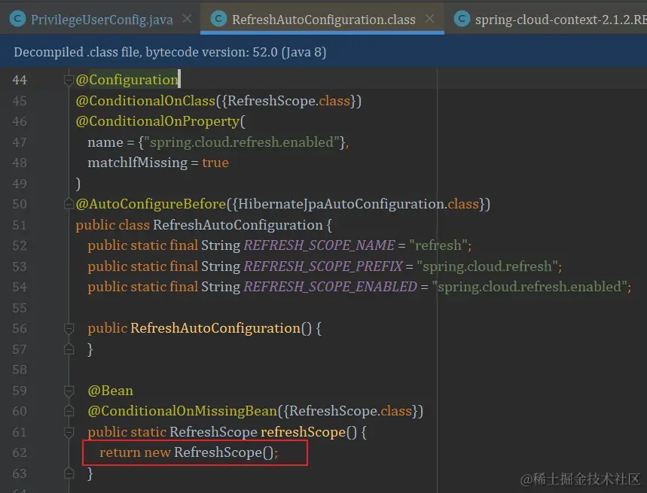Click the RefreshAutoConfiguration class name on line 51
Viewport: 647px width, 493px height.
pyautogui.click(x=238, y=224)
